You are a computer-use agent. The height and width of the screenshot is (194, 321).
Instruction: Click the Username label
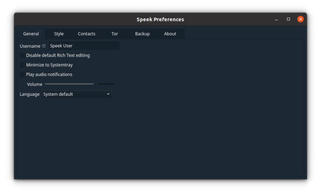(30, 46)
